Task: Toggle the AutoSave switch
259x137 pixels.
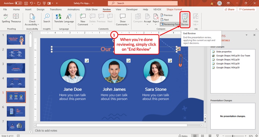Action: pyautogui.click(x=18, y=3)
